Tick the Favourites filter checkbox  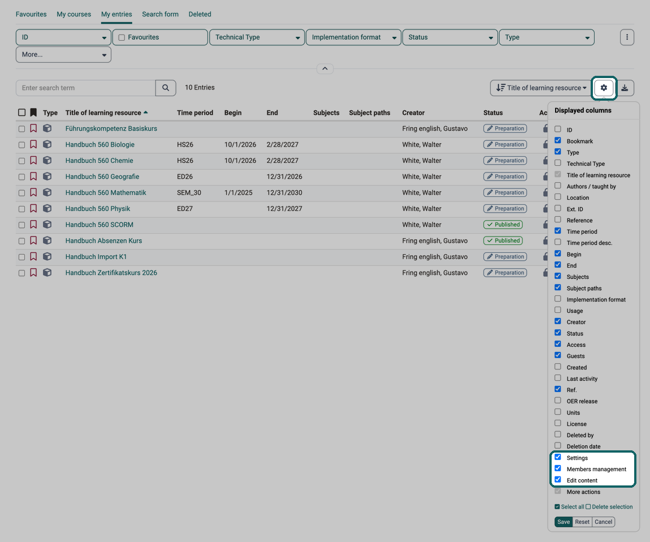(x=122, y=37)
